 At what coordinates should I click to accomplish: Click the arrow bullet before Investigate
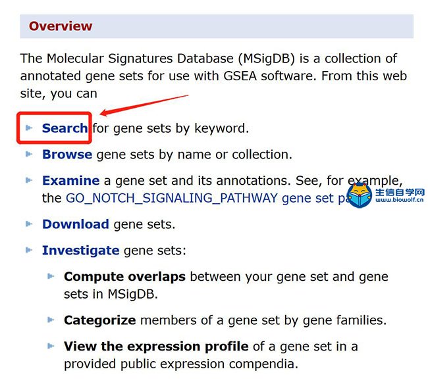(29, 250)
